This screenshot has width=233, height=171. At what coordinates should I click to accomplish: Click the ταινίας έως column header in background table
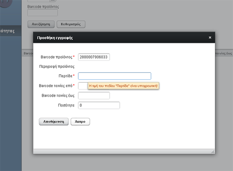224,53
